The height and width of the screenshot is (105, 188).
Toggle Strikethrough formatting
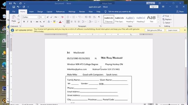pyautogui.click(x=37, y=22)
